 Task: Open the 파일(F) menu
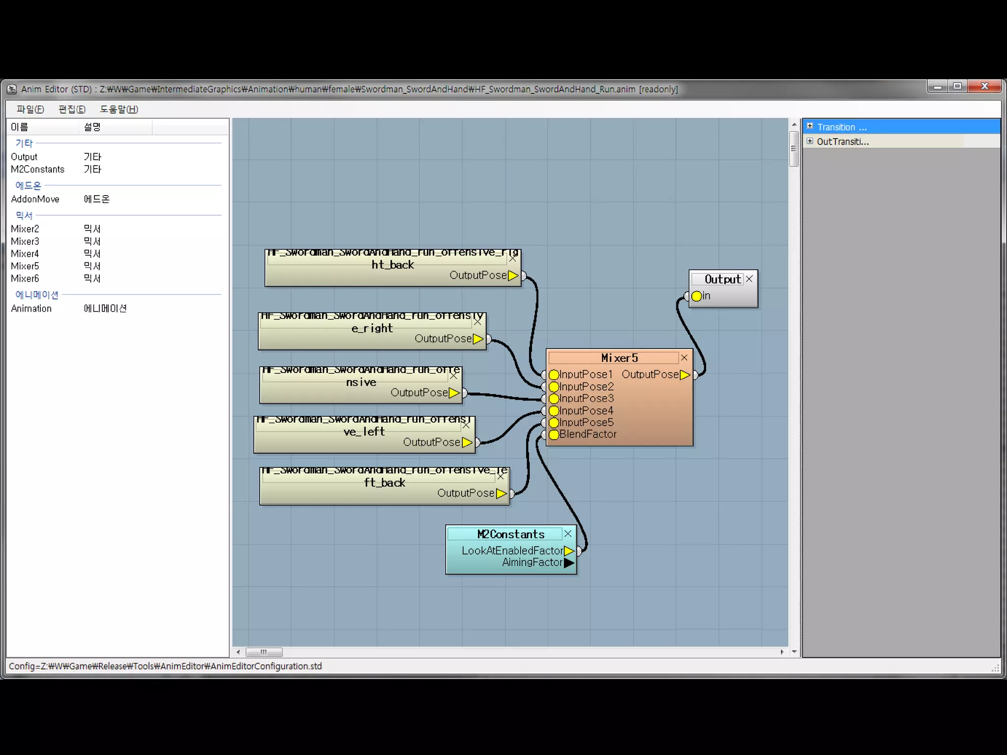click(30, 109)
